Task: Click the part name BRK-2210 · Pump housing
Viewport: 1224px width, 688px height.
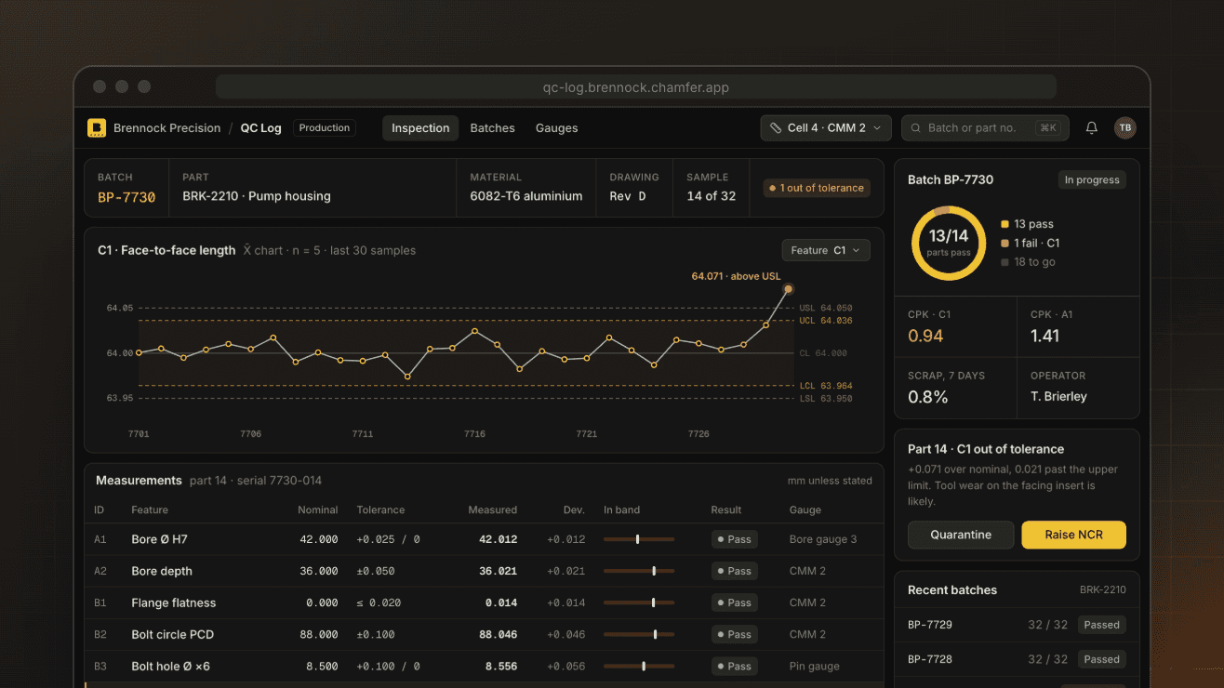Action: coord(257,196)
